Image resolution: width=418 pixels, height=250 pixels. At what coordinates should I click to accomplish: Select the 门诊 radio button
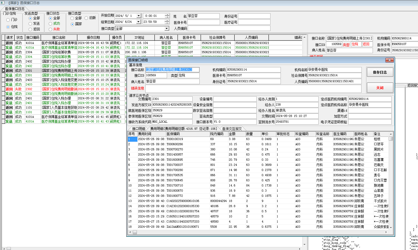(x=8, y=20)
